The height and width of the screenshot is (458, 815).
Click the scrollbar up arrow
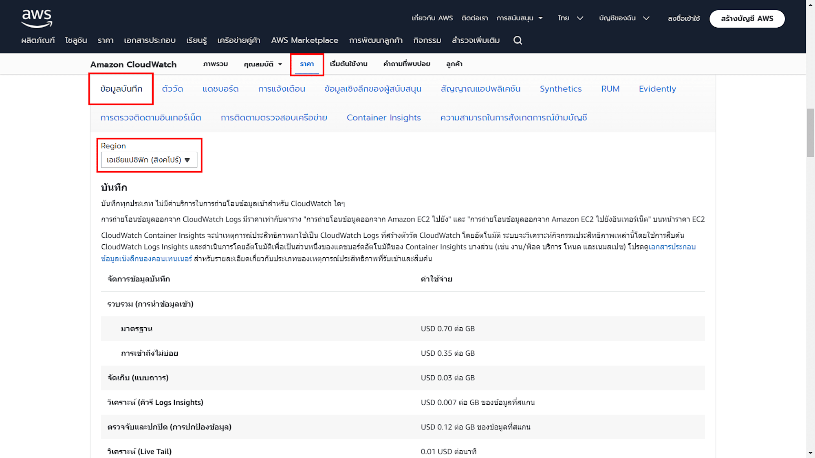tap(811, 4)
